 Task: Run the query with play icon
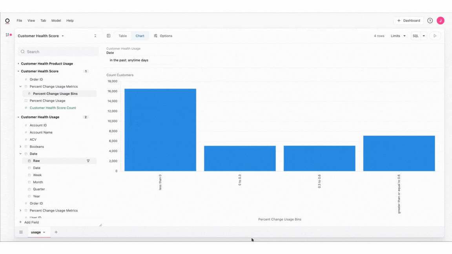435,36
